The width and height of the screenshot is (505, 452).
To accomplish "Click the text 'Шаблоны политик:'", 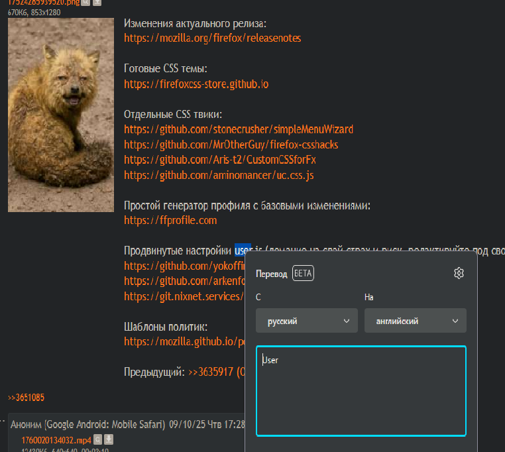I will pyautogui.click(x=166, y=327).
